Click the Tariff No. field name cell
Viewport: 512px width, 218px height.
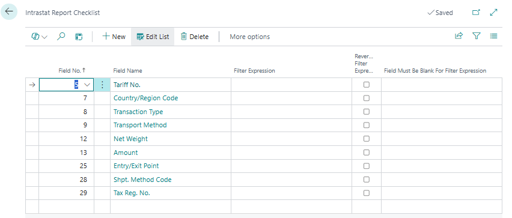pos(171,85)
